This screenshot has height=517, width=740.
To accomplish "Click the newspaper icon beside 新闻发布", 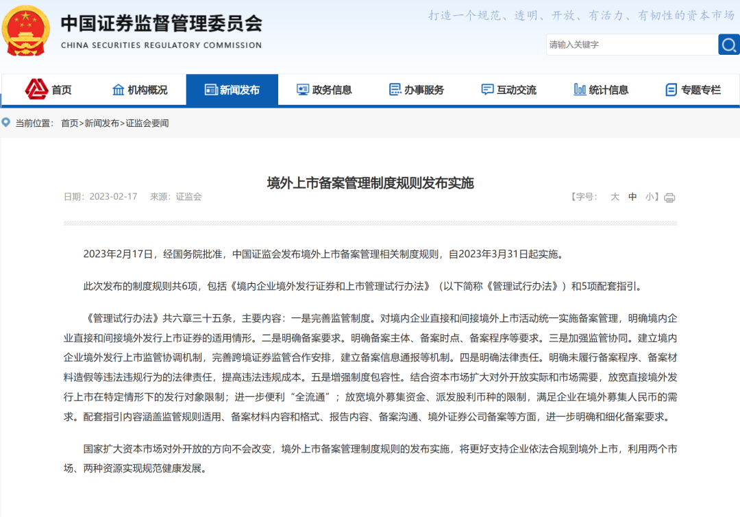I will pyautogui.click(x=210, y=90).
